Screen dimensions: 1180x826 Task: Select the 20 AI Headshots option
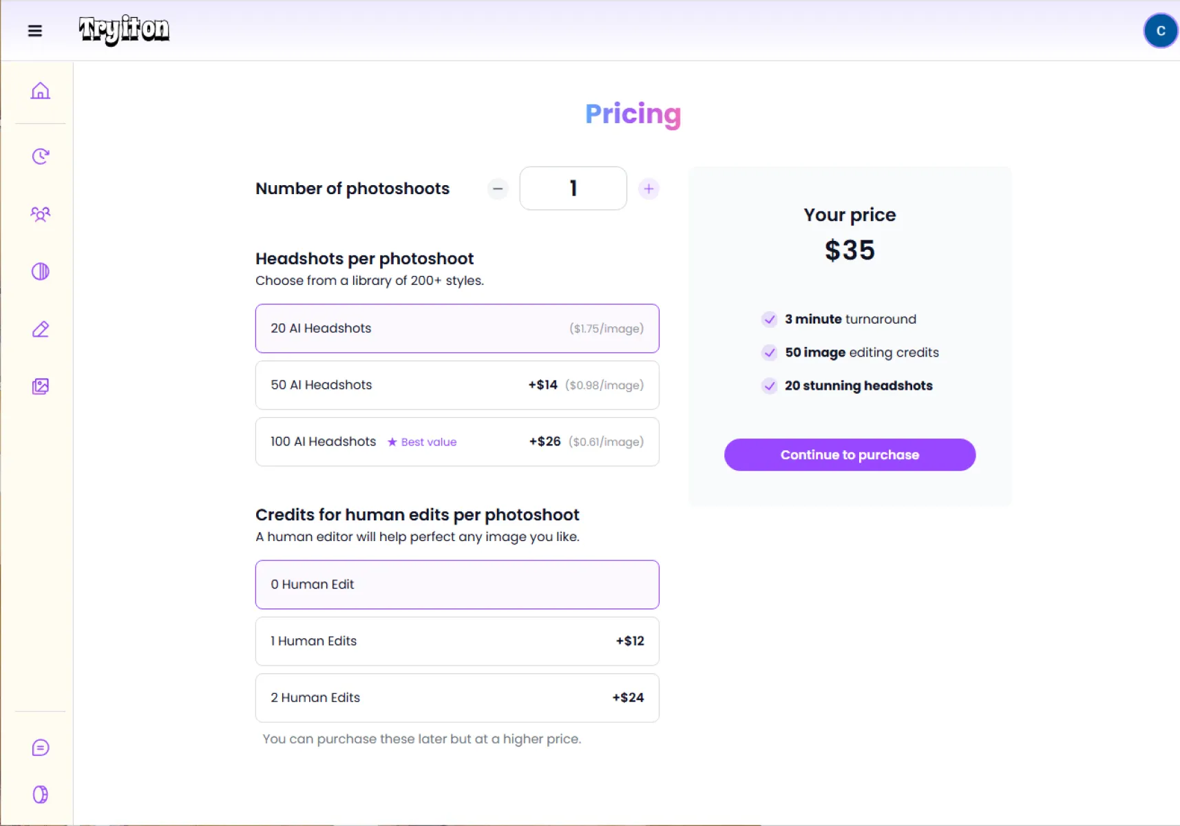(x=457, y=328)
